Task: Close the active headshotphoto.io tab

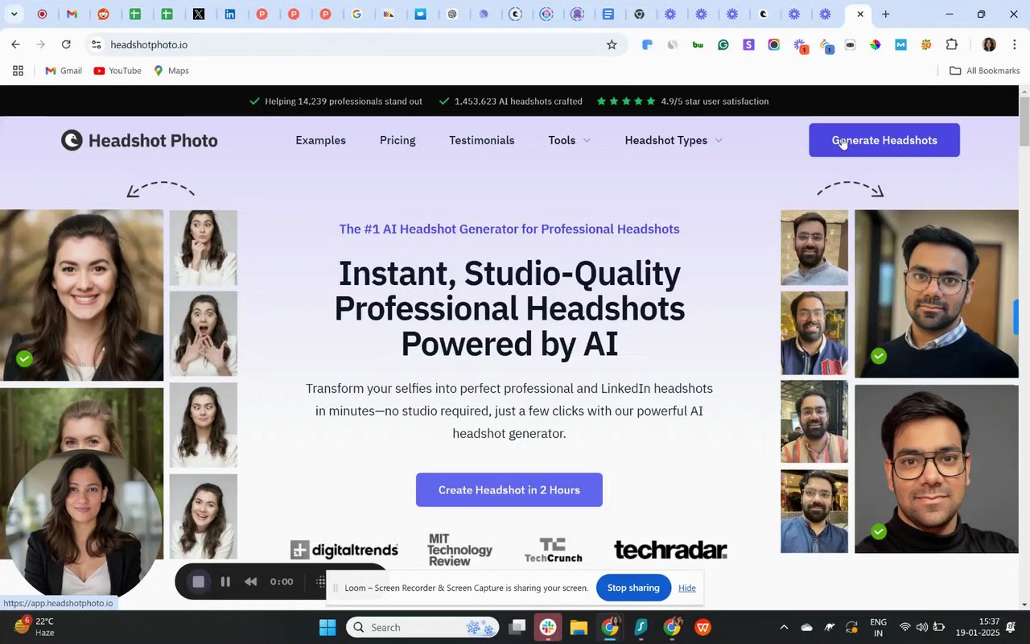Action: pyautogui.click(x=860, y=14)
